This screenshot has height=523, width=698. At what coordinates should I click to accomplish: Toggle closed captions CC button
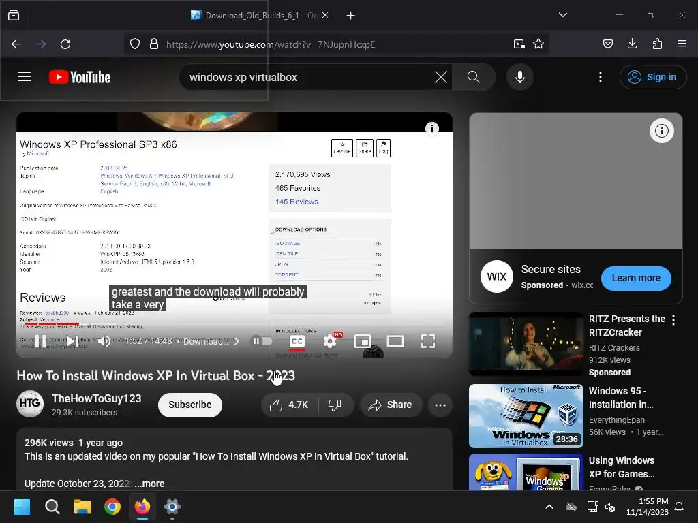click(x=297, y=341)
